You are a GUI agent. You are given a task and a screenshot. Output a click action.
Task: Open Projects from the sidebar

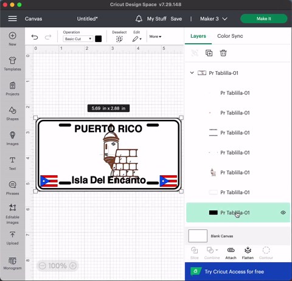(x=12, y=89)
